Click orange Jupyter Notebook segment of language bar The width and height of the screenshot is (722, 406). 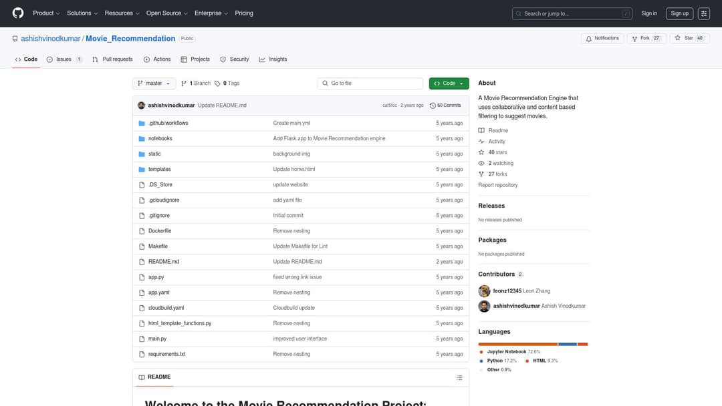(x=518, y=344)
